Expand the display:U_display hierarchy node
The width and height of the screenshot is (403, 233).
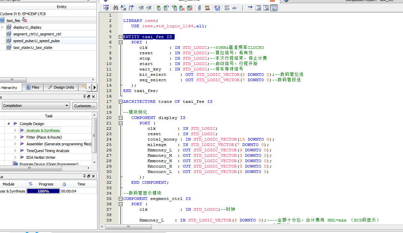click(2, 27)
